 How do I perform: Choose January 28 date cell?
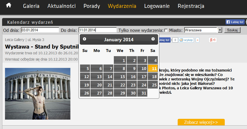point(108,93)
